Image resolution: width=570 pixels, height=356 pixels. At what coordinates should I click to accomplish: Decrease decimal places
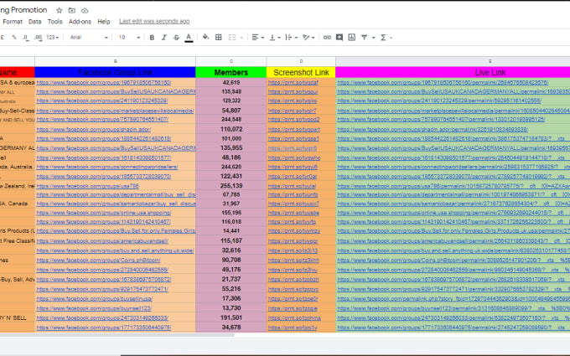pos(25,38)
